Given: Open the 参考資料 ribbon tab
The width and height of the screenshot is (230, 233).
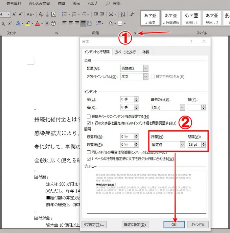Looking at the screenshot, I should tap(14, 3).
